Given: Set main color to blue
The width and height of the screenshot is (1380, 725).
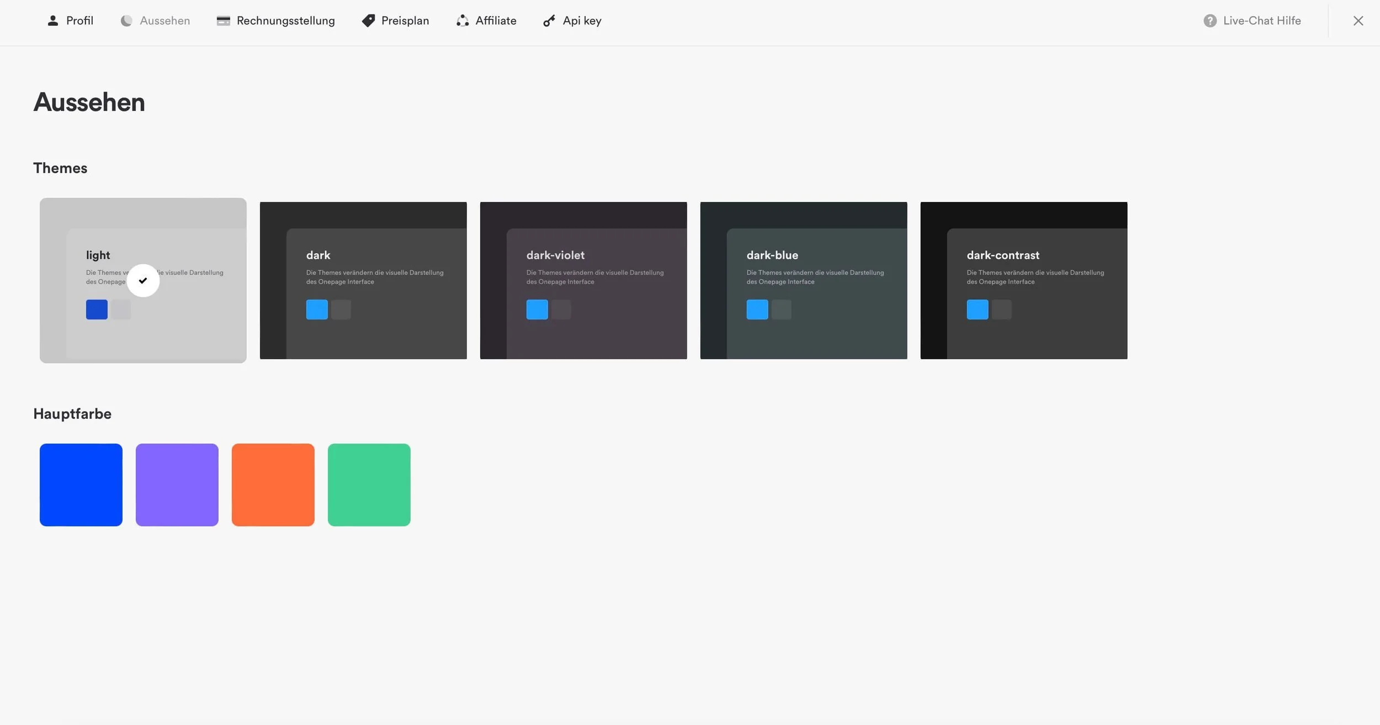Looking at the screenshot, I should (x=81, y=484).
